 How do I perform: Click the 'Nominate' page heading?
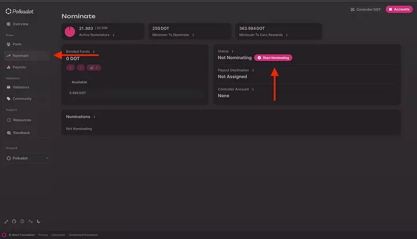[x=78, y=16]
